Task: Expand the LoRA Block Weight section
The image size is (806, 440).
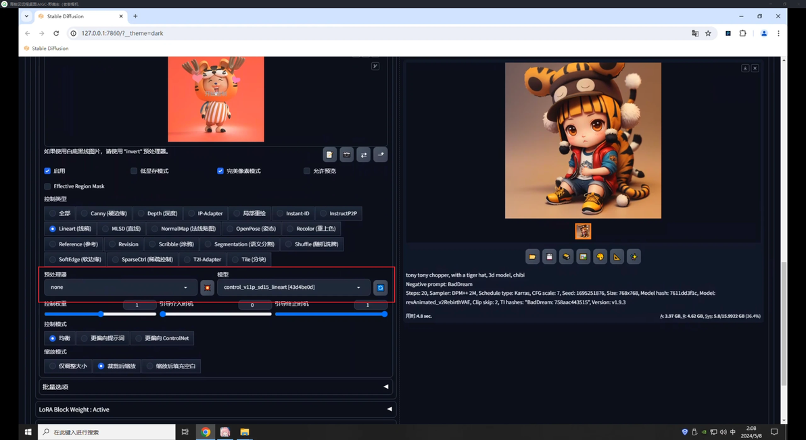Action: (x=216, y=409)
